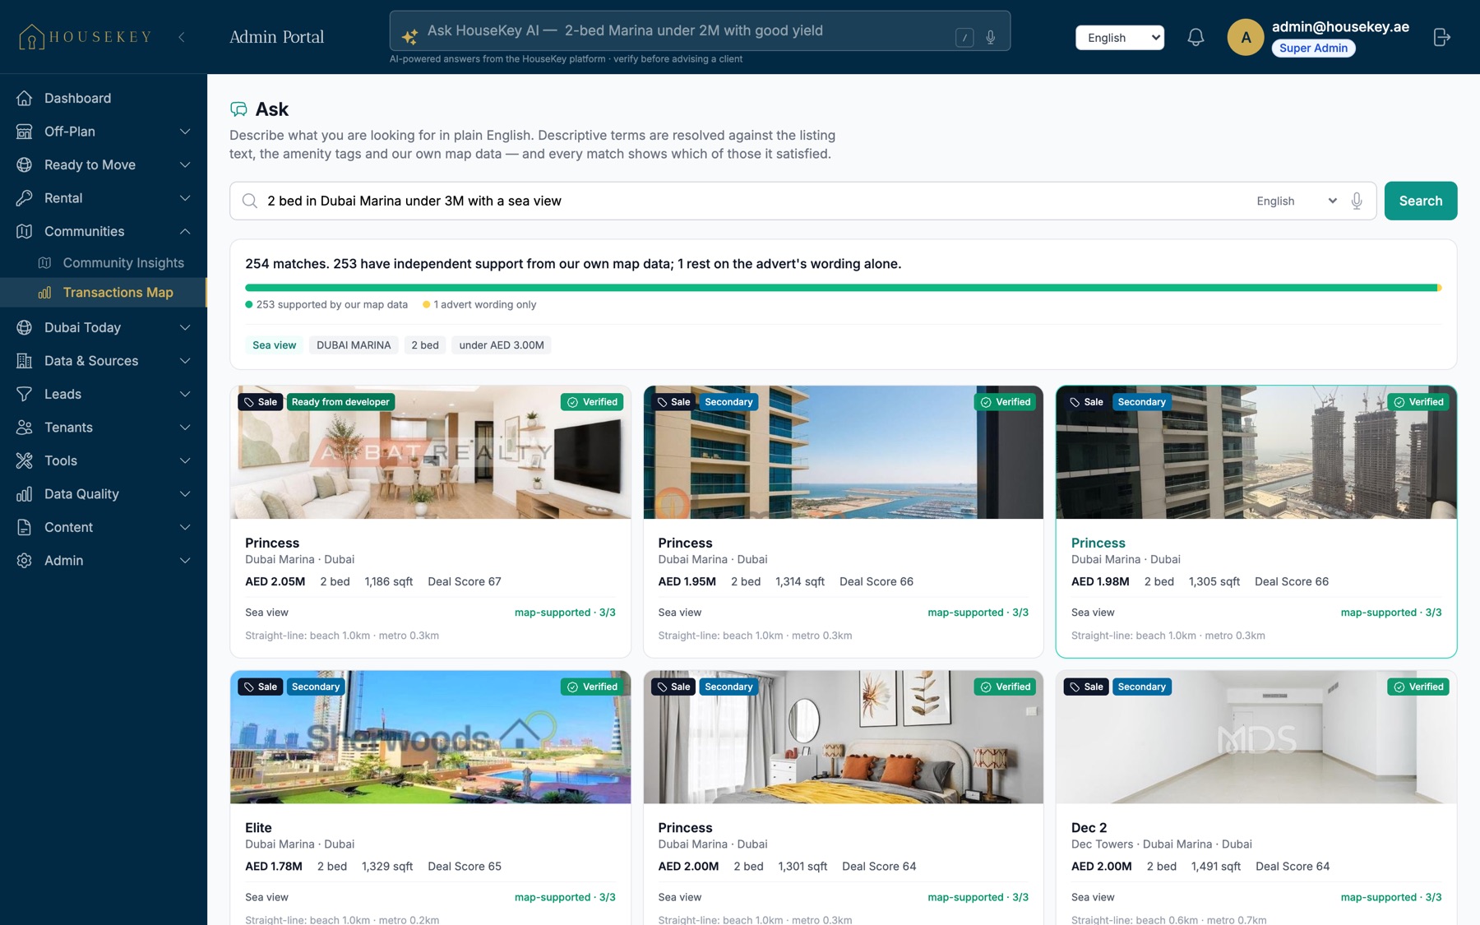
Task: Click the 253 supported by map data legend
Action: (x=326, y=305)
